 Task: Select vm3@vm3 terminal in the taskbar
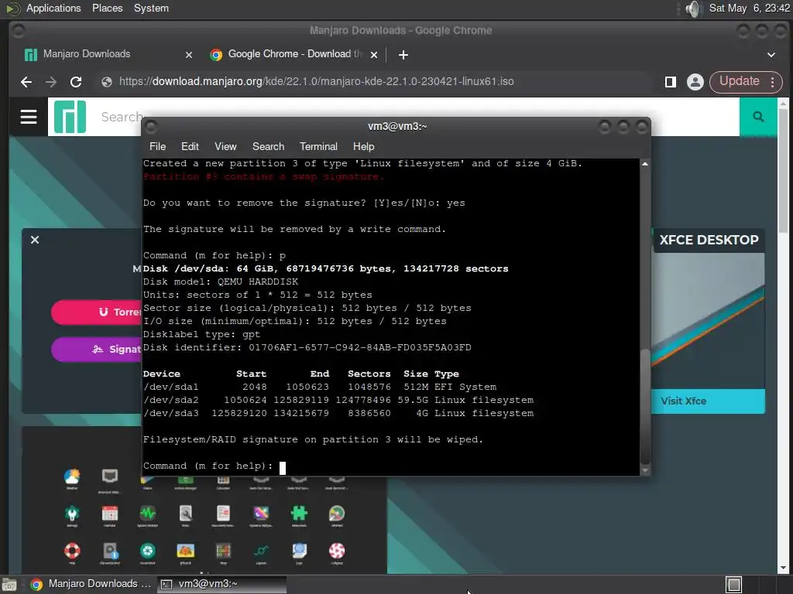pos(221,585)
